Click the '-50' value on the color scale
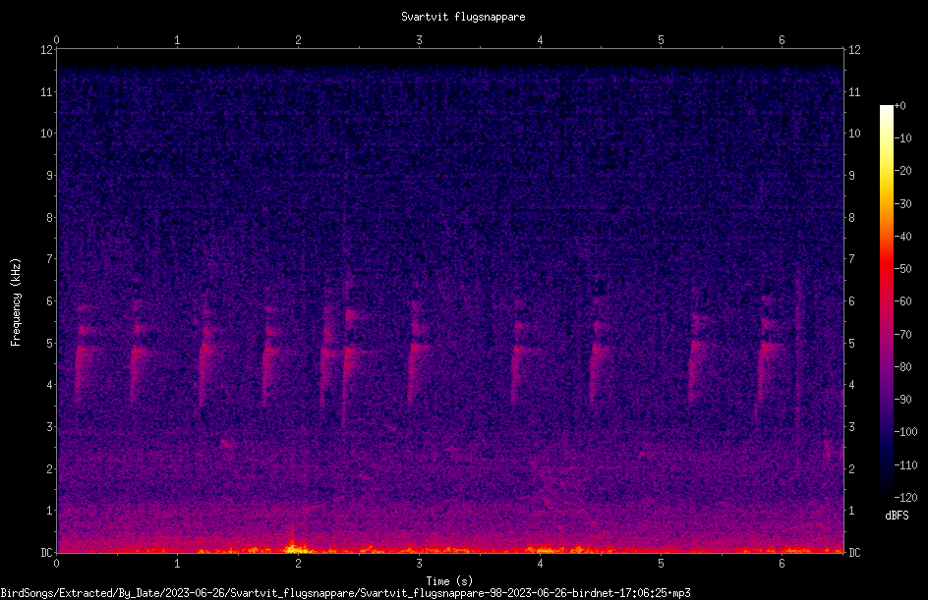 coord(902,269)
